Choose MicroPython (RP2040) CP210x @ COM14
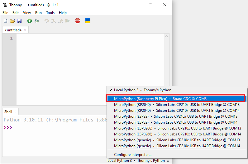 click(x=177, y=111)
